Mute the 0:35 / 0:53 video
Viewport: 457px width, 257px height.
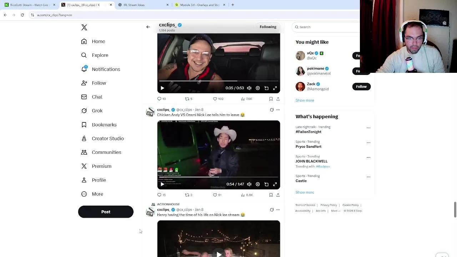(x=249, y=88)
